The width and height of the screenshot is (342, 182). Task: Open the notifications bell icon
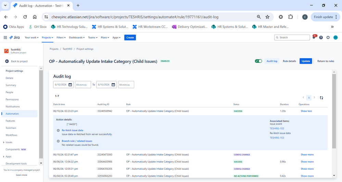[x=314, y=37]
